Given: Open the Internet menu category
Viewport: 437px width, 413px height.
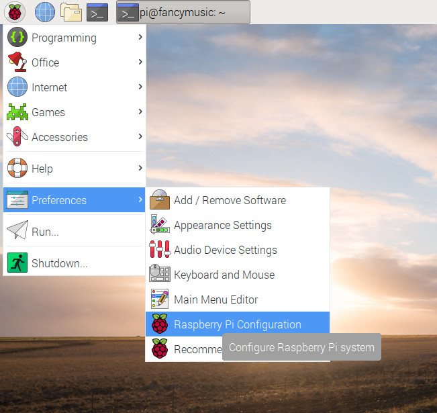Looking at the screenshot, I should (x=75, y=87).
